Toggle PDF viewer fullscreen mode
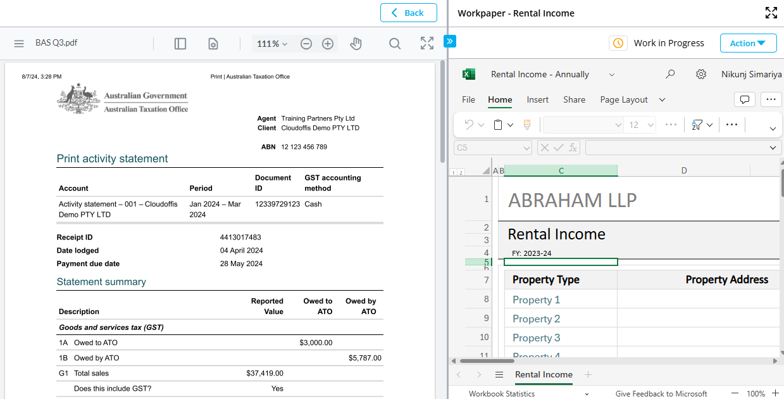This screenshot has width=784, height=399. pyautogui.click(x=427, y=44)
